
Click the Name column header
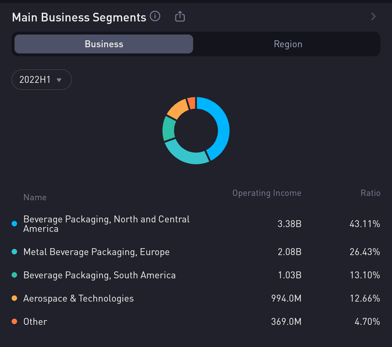(35, 197)
